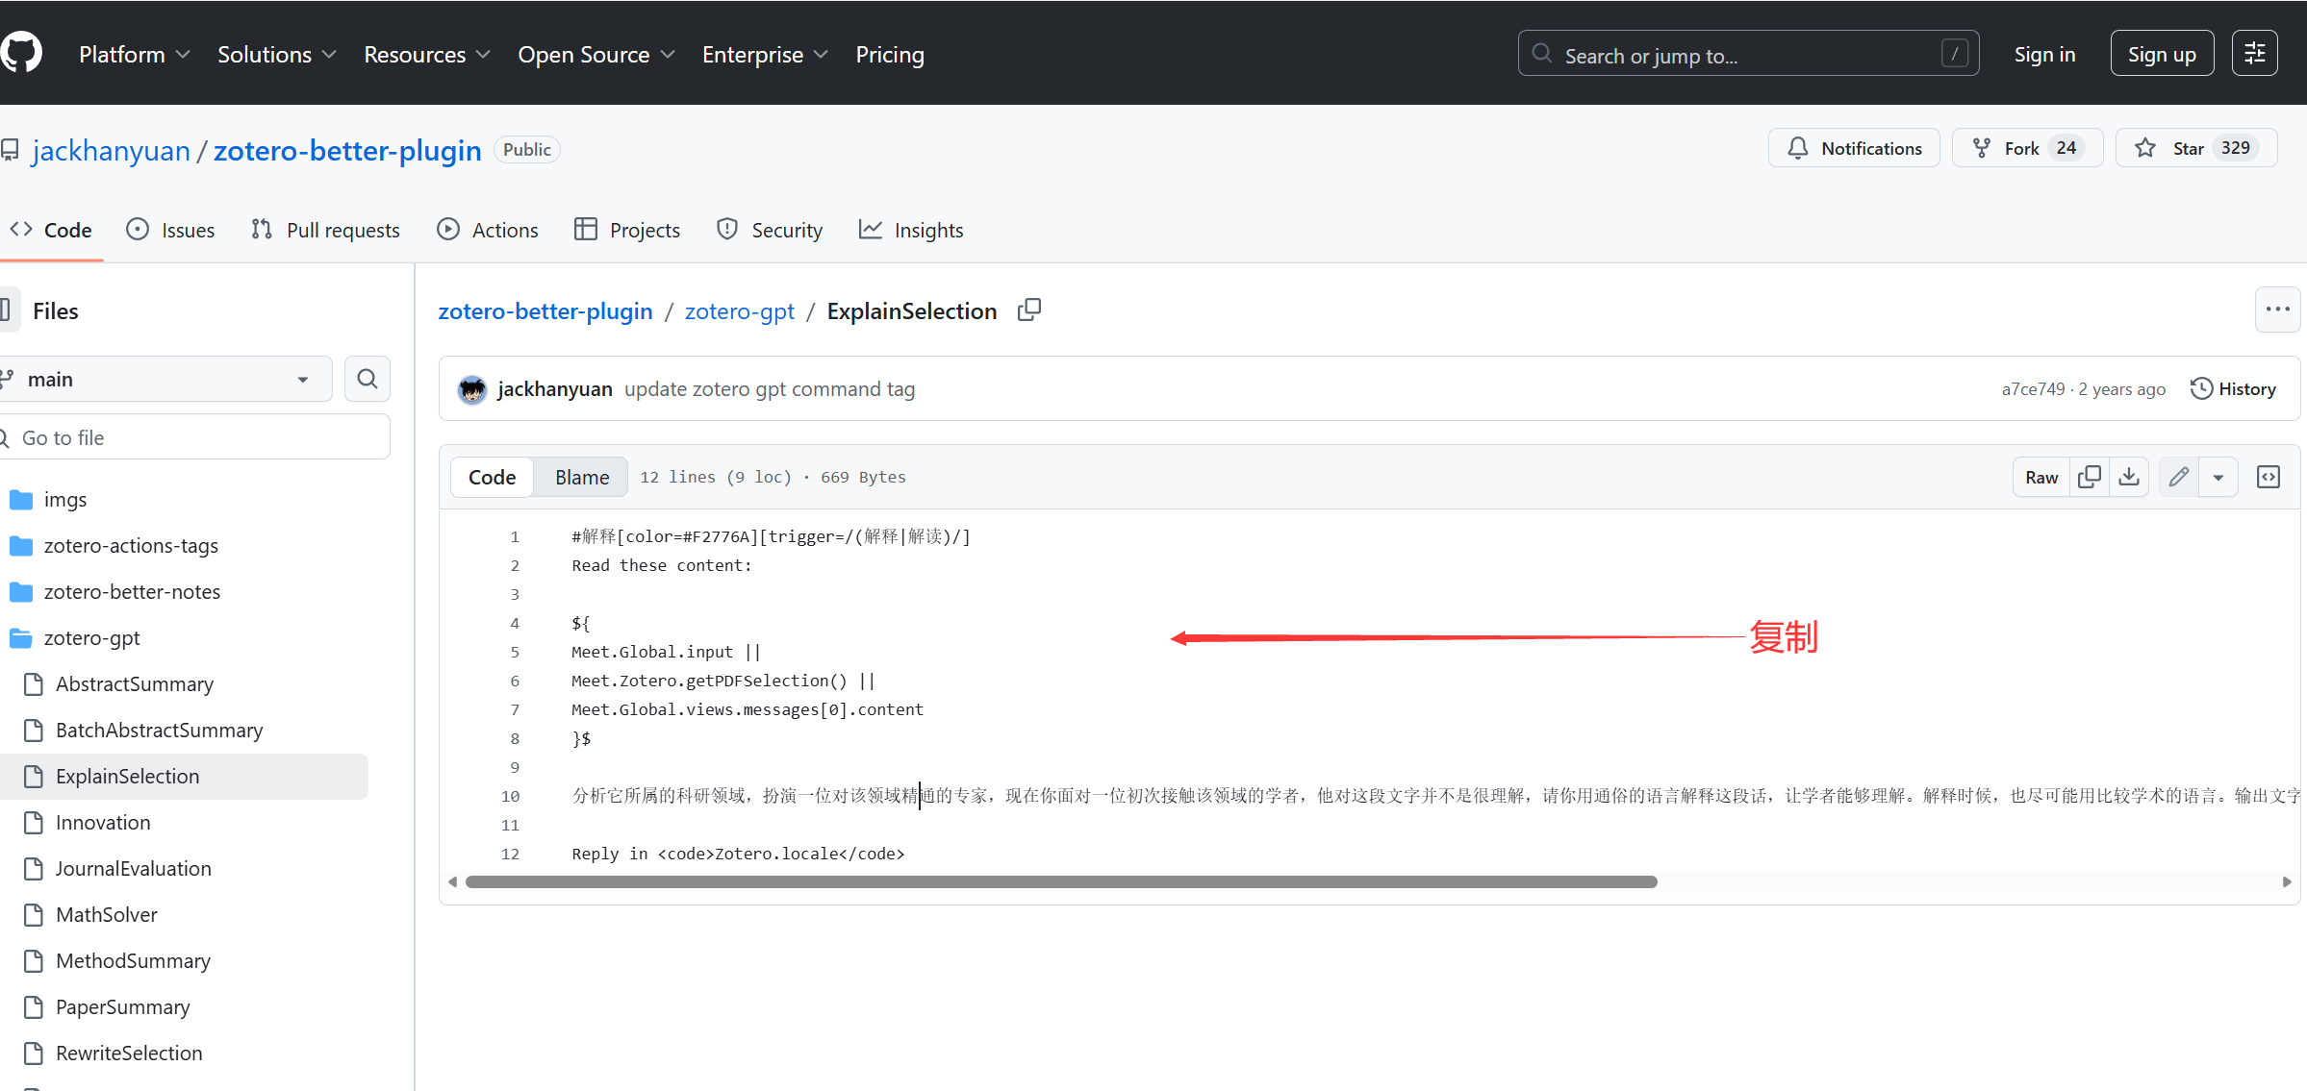The height and width of the screenshot is (1091, 2307).
Task: Open the three-dots more file actions menu
Action: tap(2277, 310)
